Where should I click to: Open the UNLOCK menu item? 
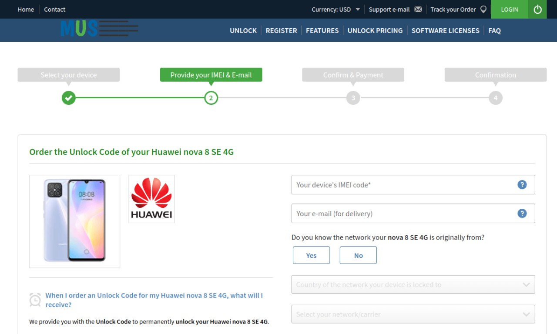click(x=243, y=30)
